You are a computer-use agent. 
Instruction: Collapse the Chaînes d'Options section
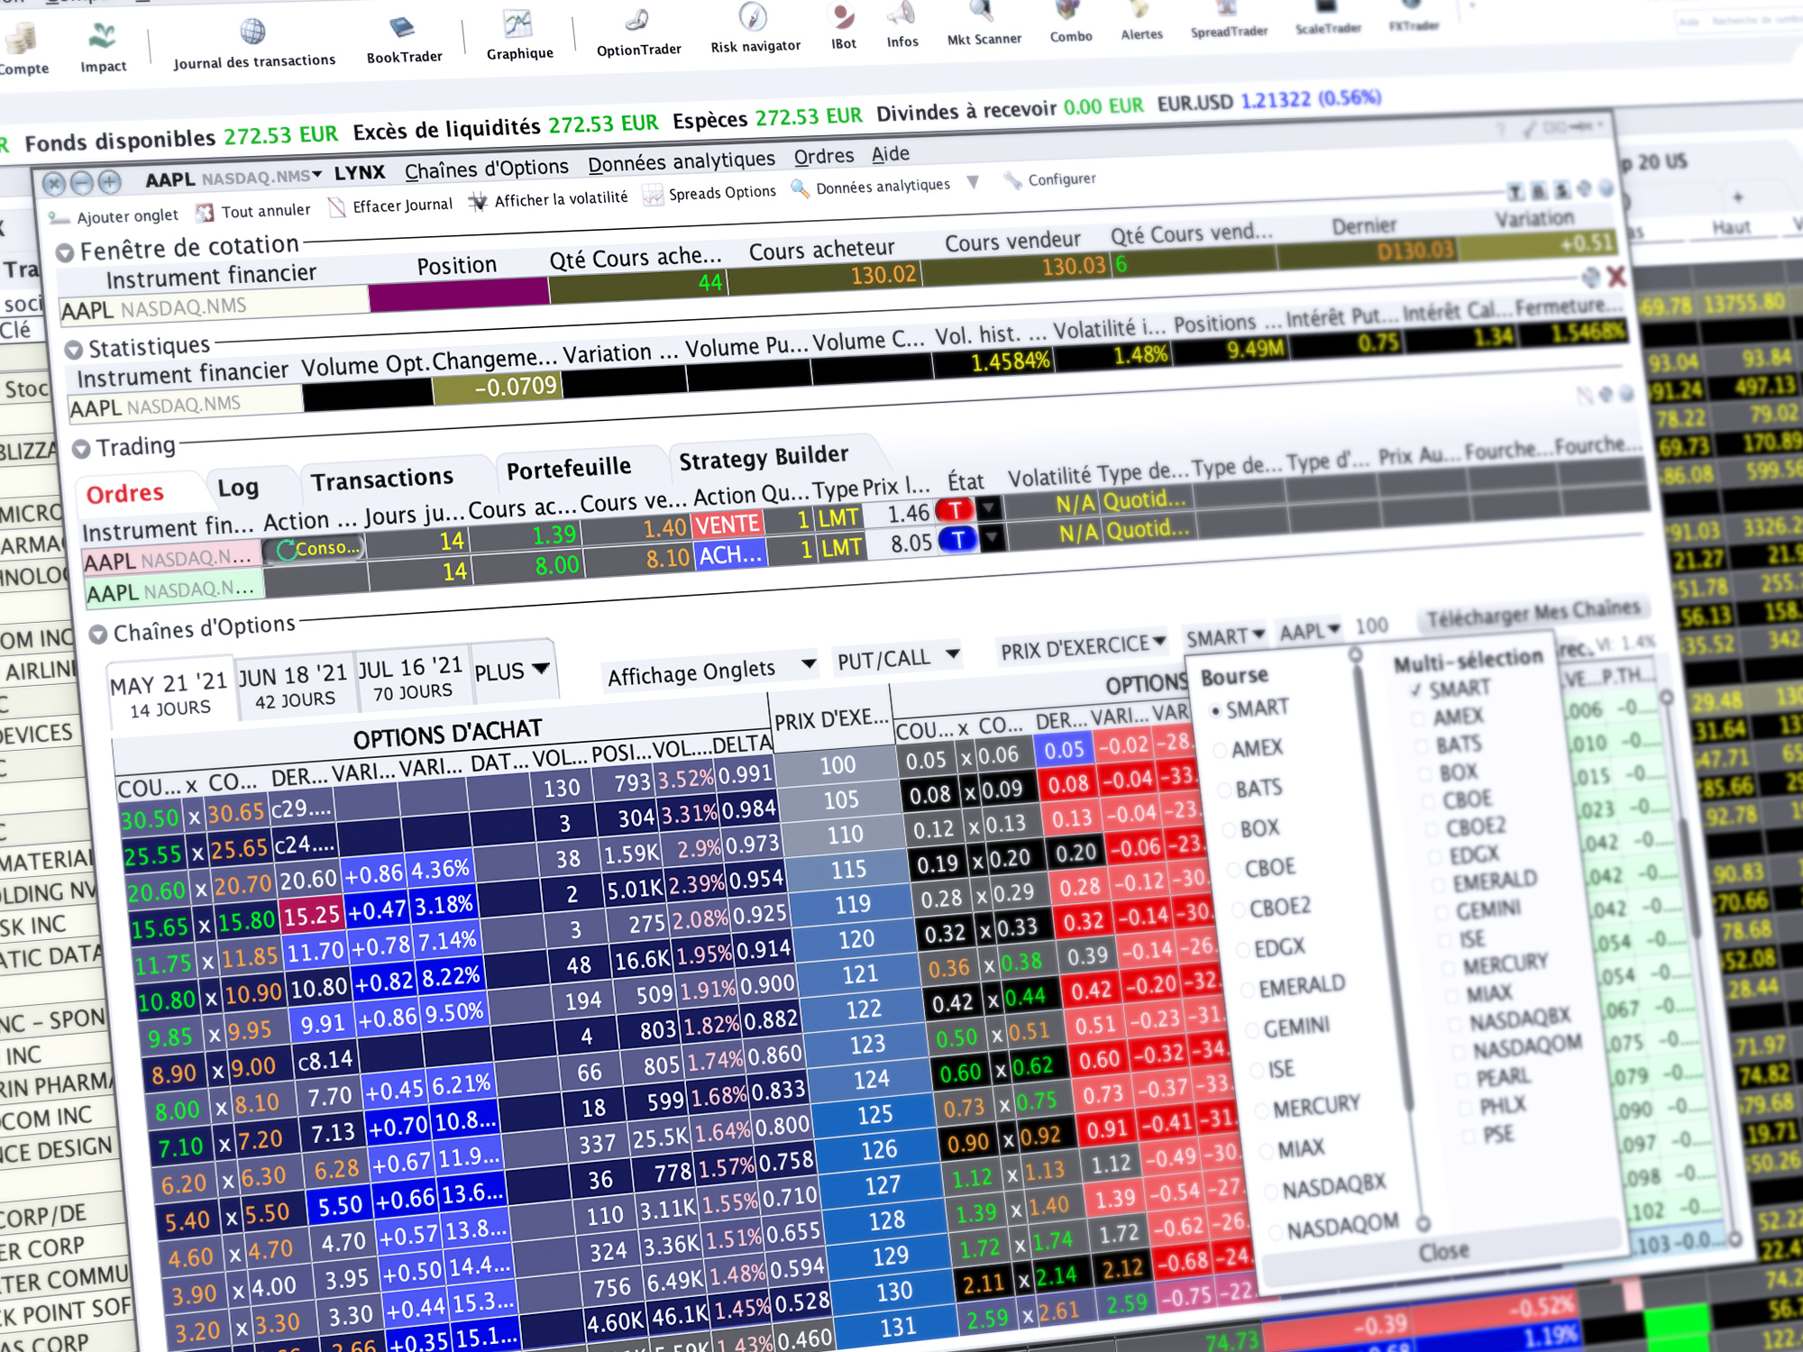(x=97, y=635)
